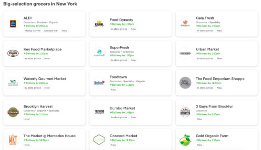The width and height of the screenshot is (261, 150).
Task: Click ALDI's Pickup 15.9mi tag
Action: [33, 31]
